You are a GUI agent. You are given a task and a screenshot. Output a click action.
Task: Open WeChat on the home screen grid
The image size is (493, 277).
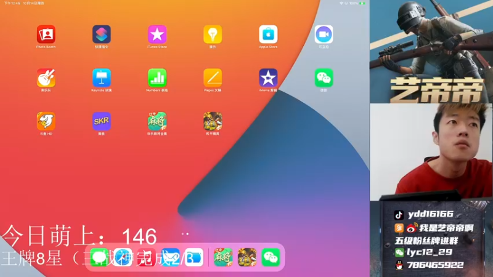coord(324,78)
